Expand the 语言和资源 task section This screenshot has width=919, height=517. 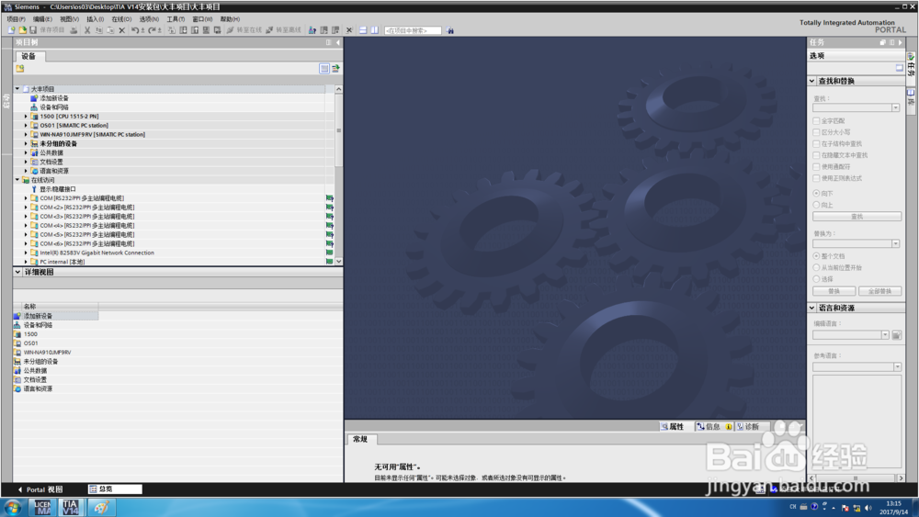(x=812, y=308)
